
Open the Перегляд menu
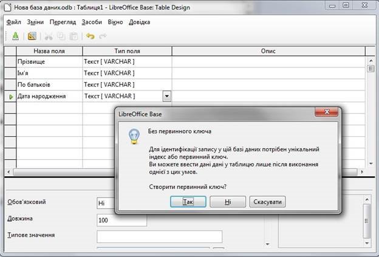[63, 22]
